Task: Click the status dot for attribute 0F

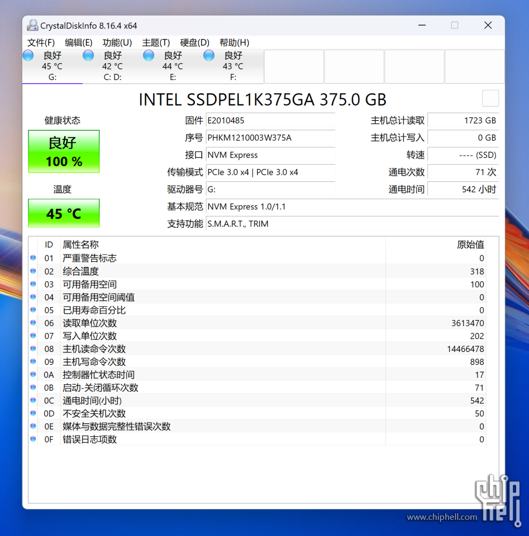Action: (33, 439)
